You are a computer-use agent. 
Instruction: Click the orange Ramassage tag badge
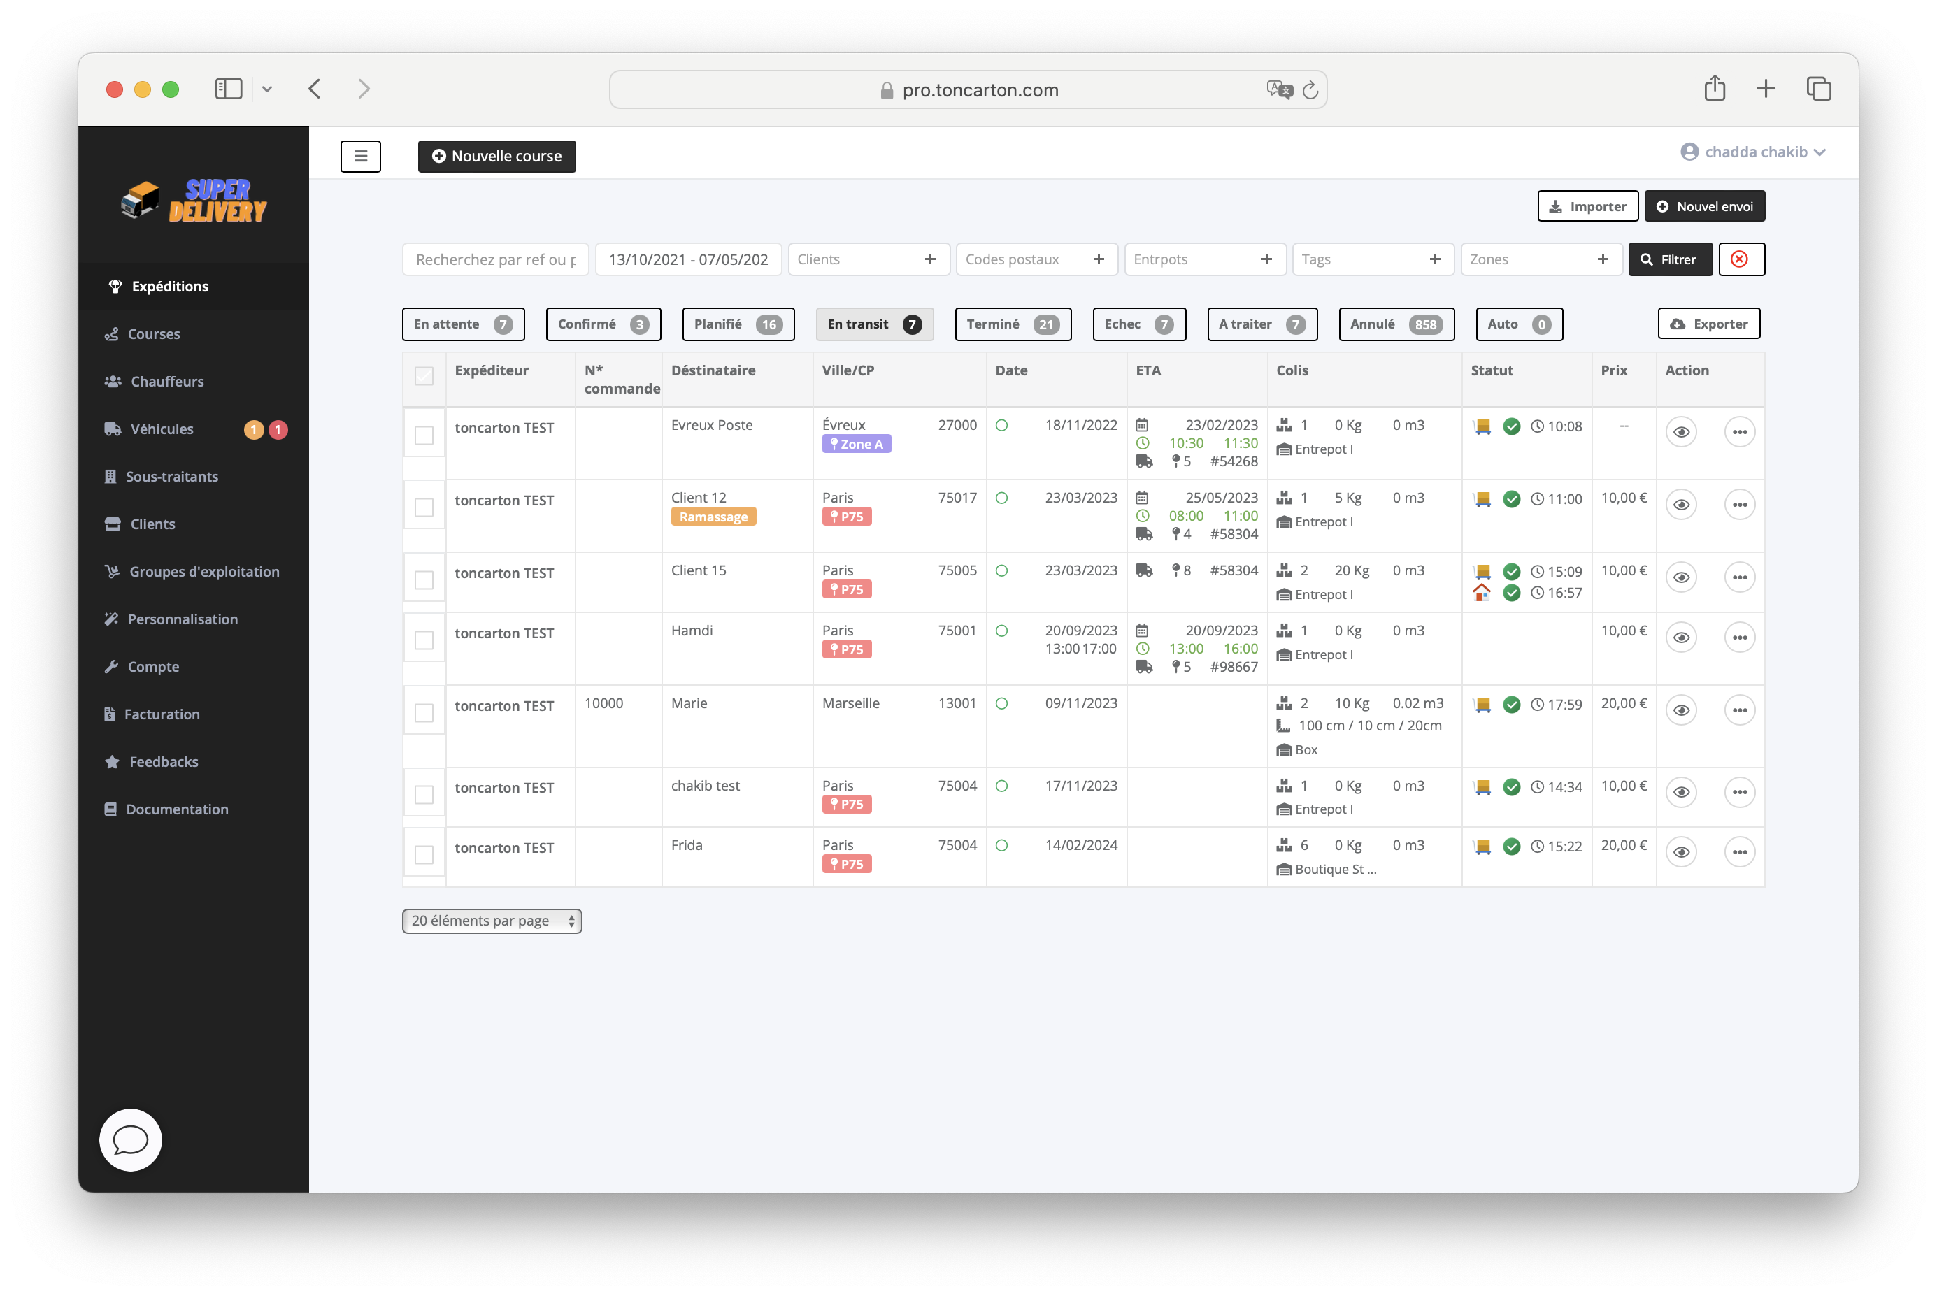point(713,517)
